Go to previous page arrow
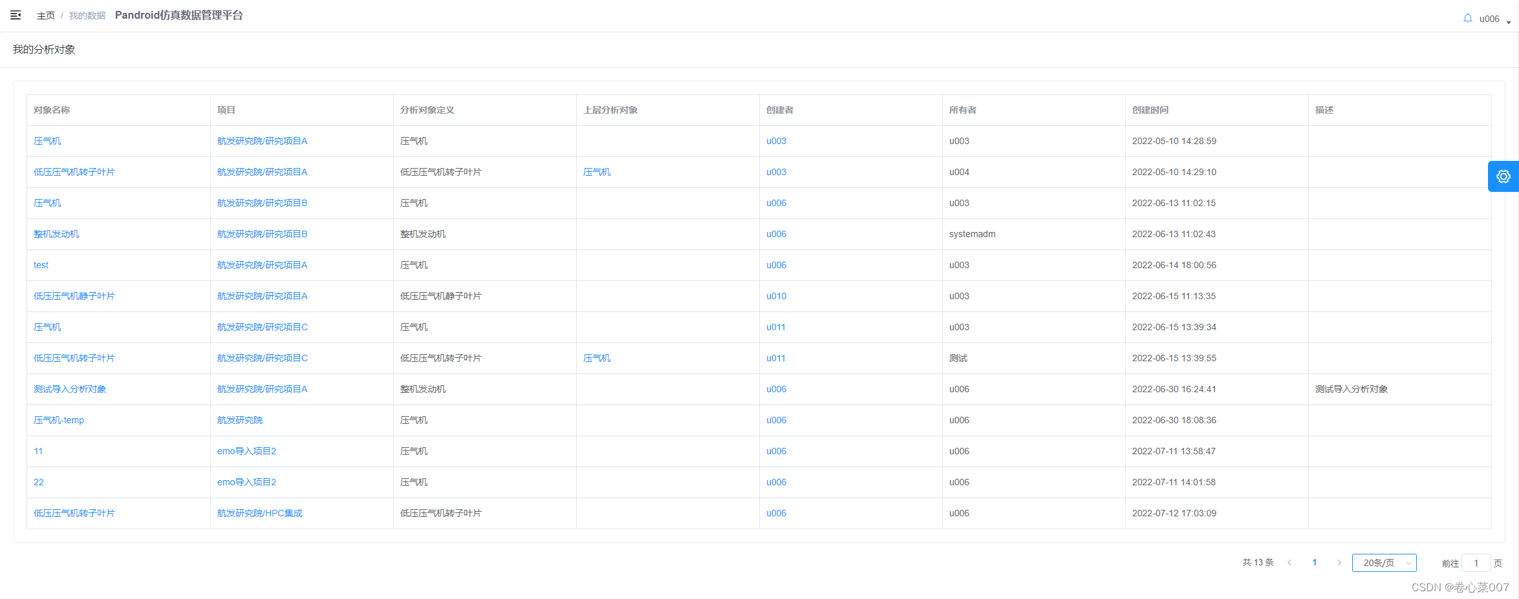Image resolution: width=1519 pixels, height=599 pixels. [1289, 563]
